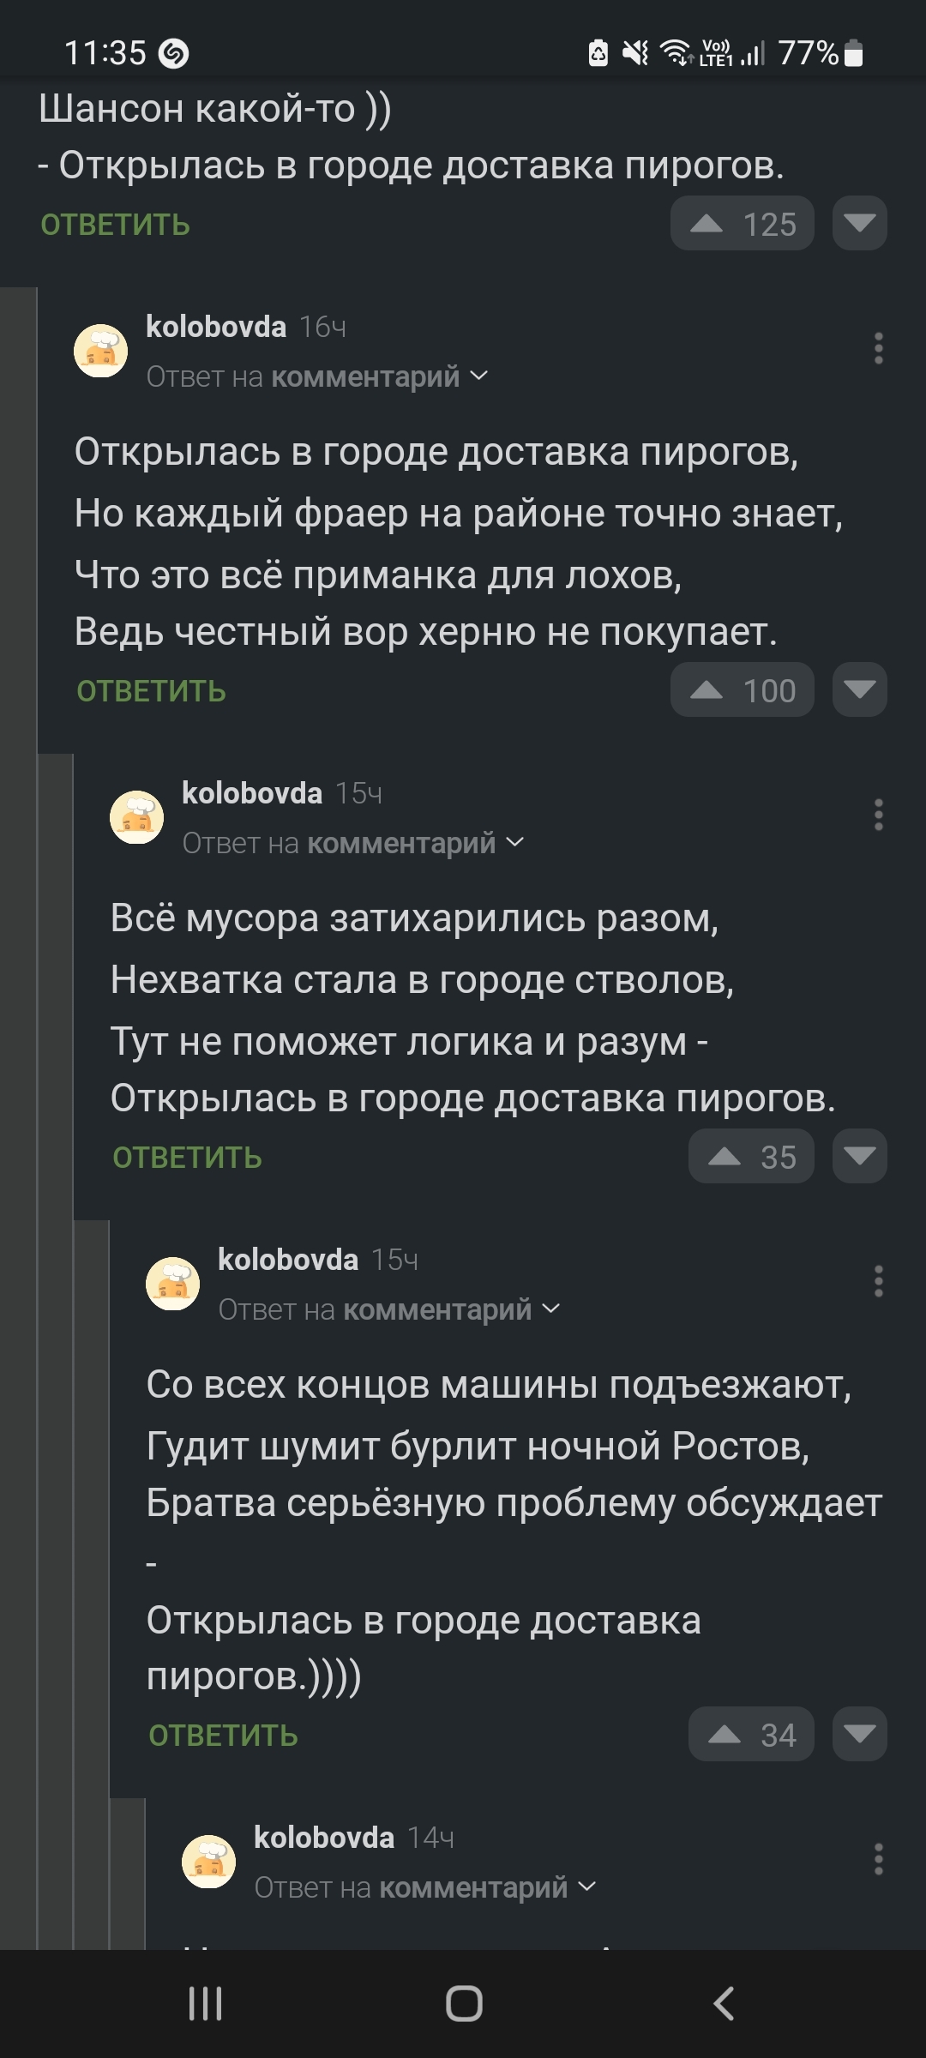Downvote the comment with 34 rating
Image resolution: width=926 pixels, height=2058 pixels.
coord(859,1735)
